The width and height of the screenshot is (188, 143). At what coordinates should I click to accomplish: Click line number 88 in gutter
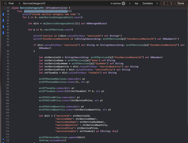8,45
